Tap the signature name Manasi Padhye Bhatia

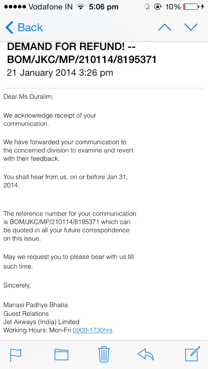pos(35,305)
